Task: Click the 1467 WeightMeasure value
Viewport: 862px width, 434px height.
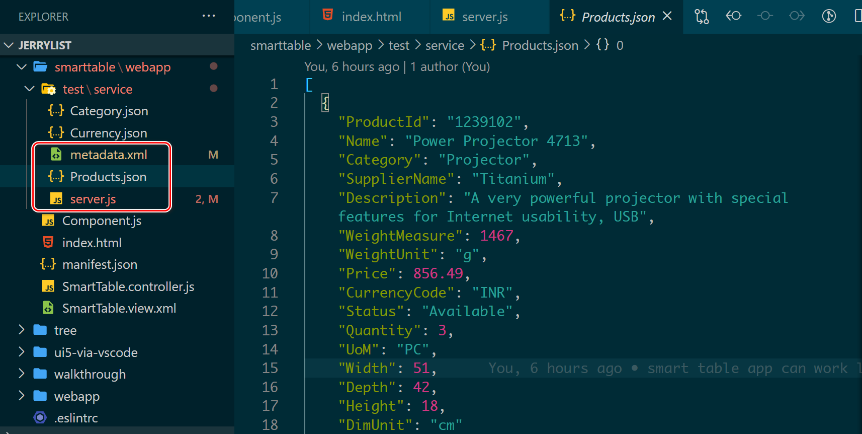Action: 496,236
